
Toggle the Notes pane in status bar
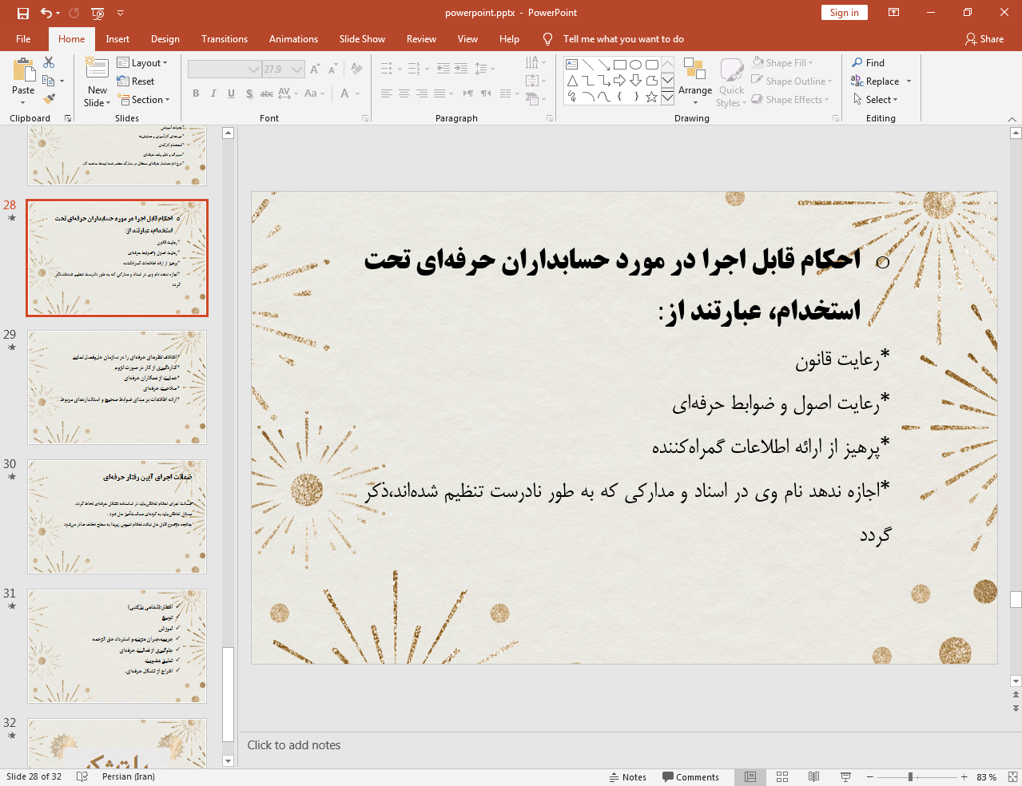click(x=628, y=777)
